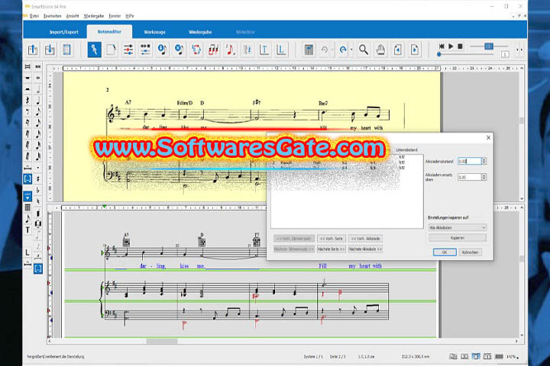Viewport: 550px width, 366px height.
Task: Click the red beamed notes icon
Action: point(213,50)
